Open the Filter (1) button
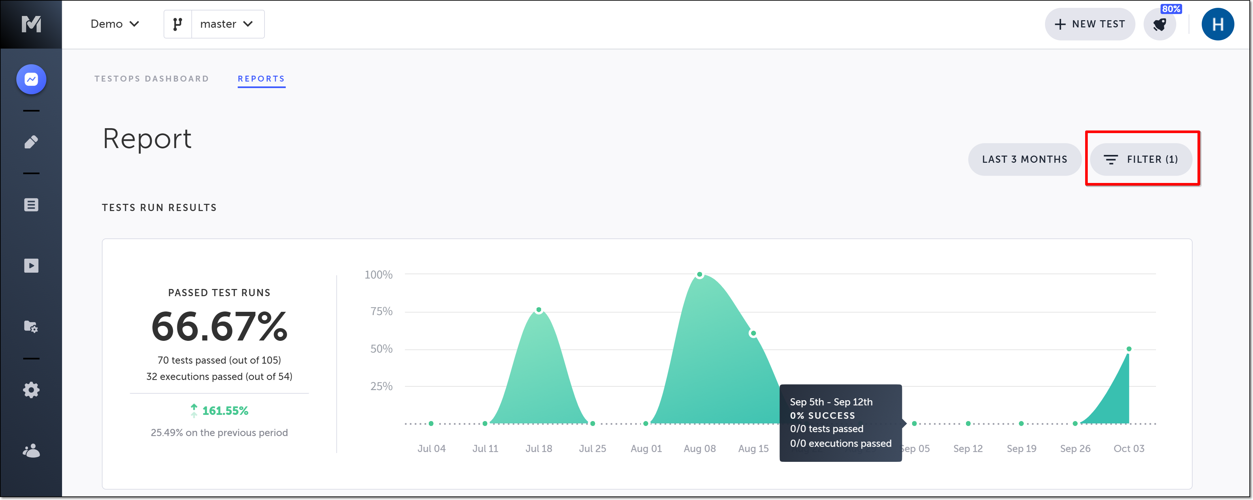 1141,159
